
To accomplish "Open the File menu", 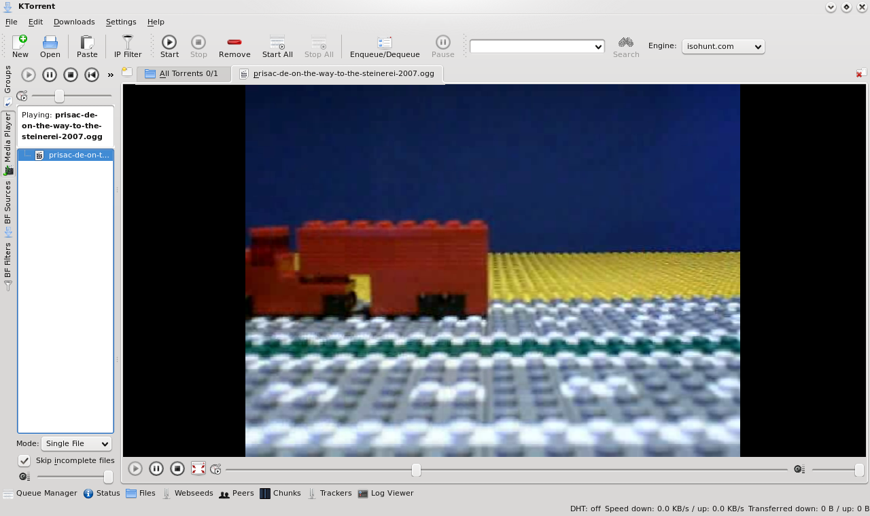I will coord(12,22).
